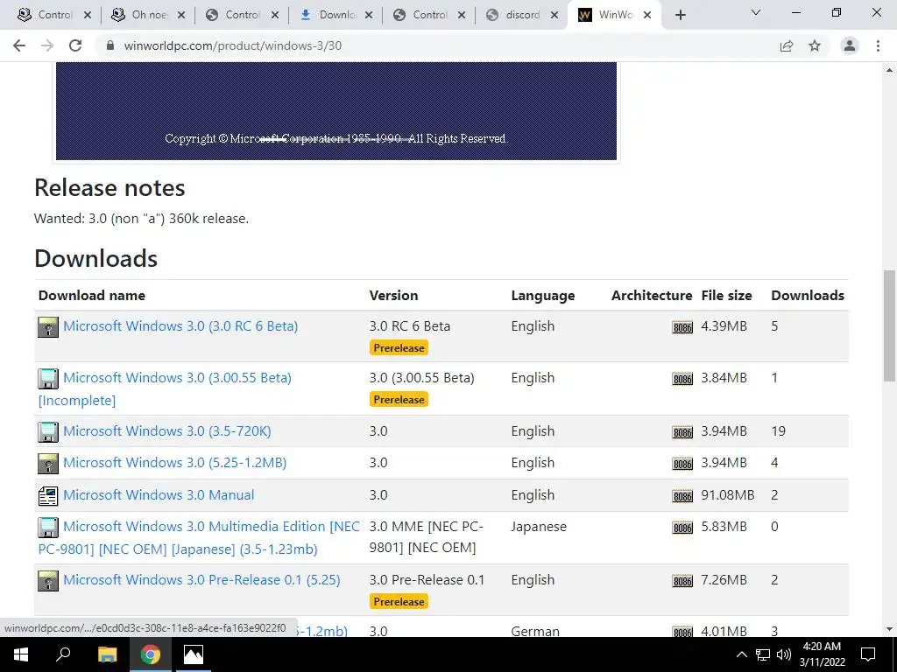Reload the page with the refresh icon
The image size is (897, 672).
click(75, 45)
